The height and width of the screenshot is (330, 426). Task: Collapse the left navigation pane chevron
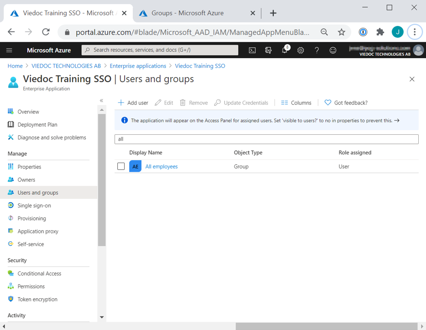[x=101, y=100]
